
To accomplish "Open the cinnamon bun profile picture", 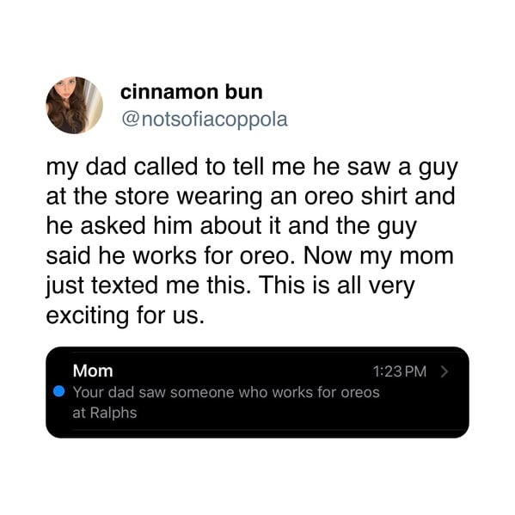I will [74, 106].
